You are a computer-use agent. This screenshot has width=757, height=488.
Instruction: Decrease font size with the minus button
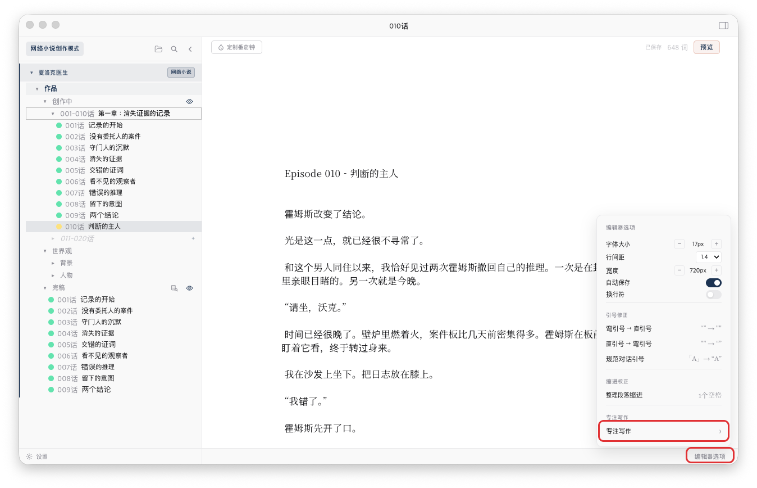[x=680, y=244]
